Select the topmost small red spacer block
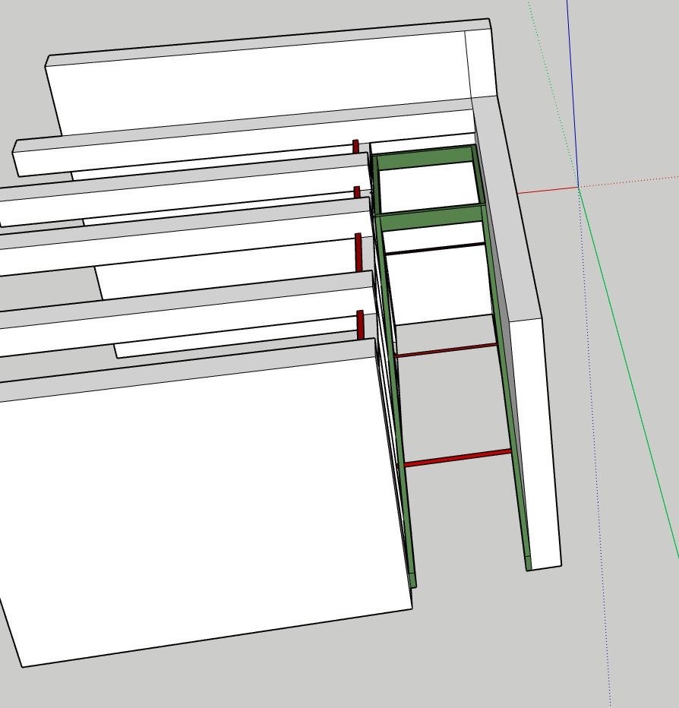 [355, 146]
